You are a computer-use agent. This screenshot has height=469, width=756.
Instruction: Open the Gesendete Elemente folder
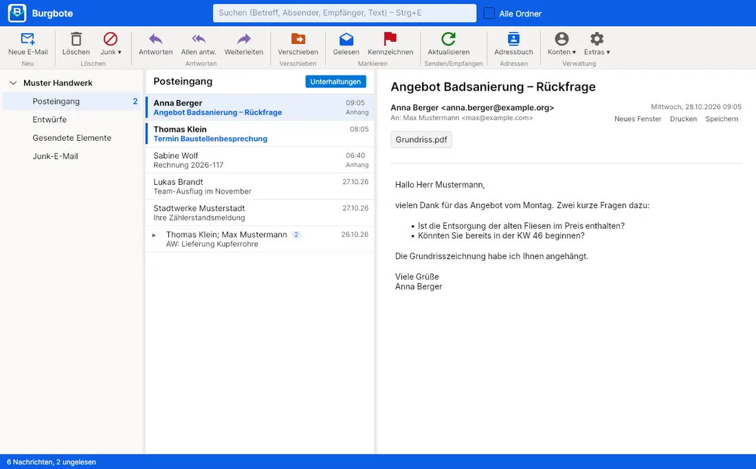pos(72,138)
